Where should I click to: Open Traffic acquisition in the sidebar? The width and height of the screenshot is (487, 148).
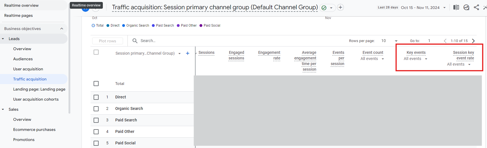click(x=30, y=79)
